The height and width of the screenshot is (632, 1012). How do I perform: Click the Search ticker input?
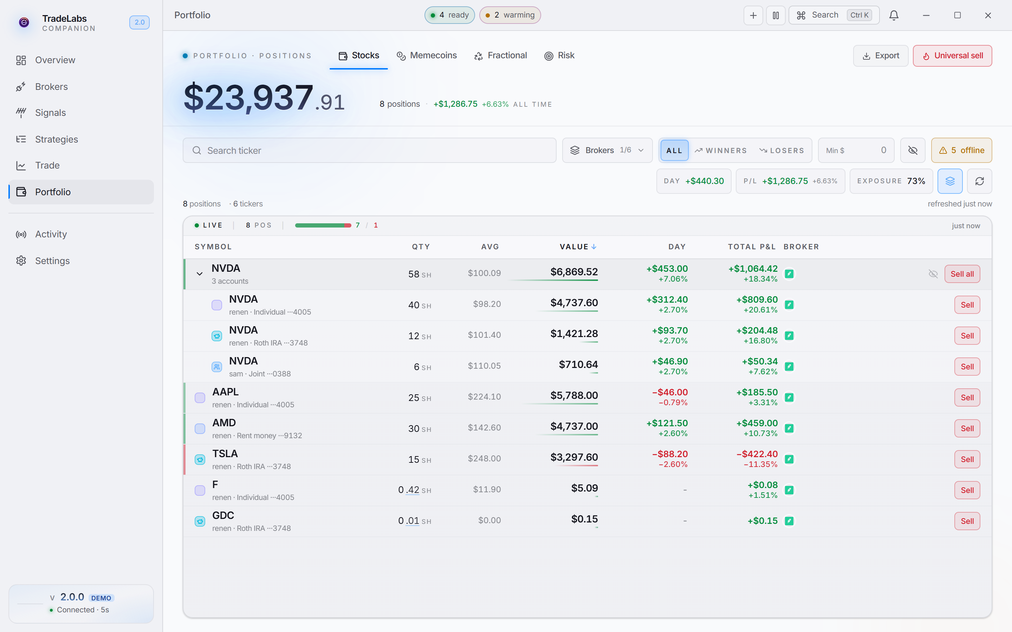(369, 151)
